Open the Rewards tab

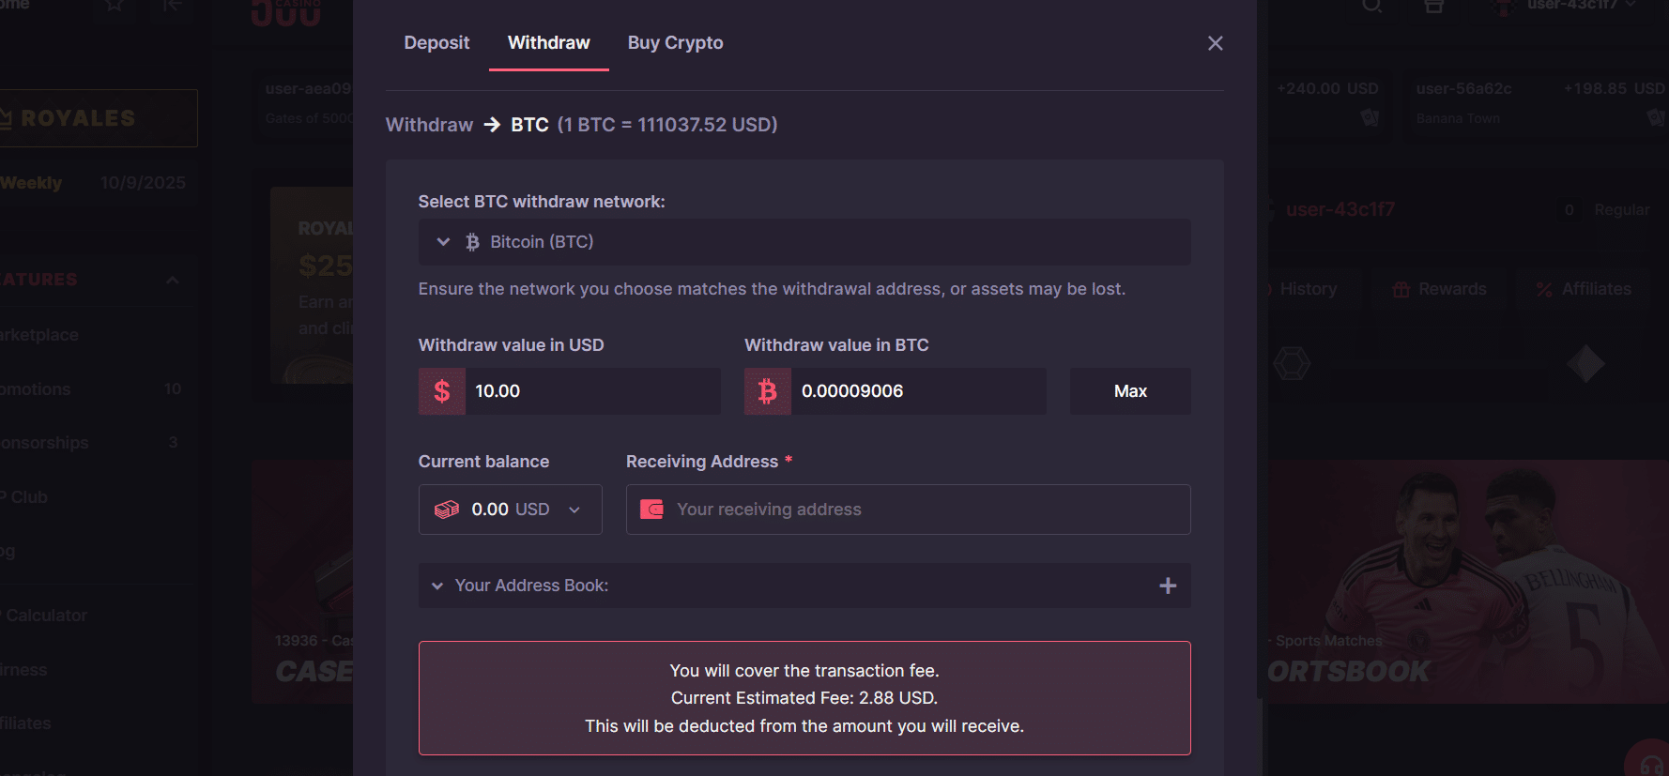(1440, 289)
